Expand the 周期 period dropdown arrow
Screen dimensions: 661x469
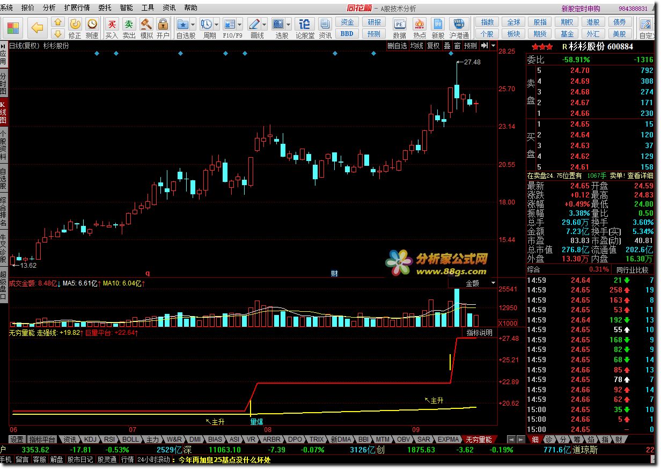tap(216, 25)
